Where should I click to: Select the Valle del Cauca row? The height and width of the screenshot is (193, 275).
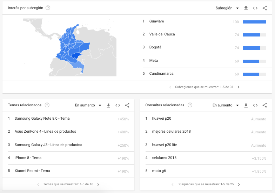click(x=207, y=34)
